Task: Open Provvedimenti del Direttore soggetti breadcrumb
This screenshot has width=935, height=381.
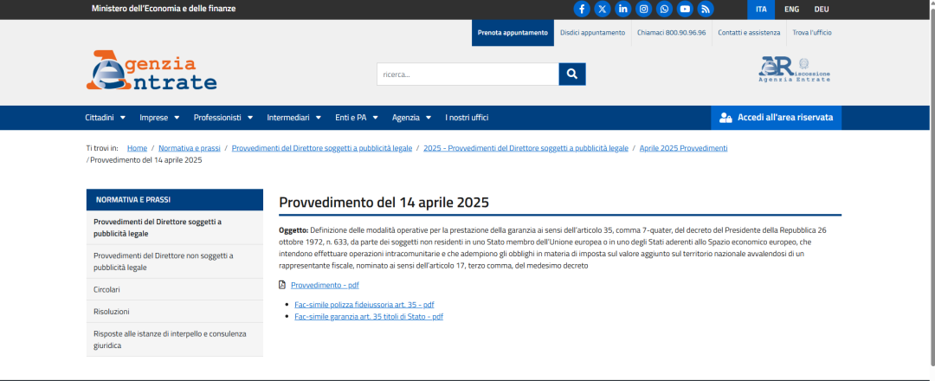Action: point(322,148)
